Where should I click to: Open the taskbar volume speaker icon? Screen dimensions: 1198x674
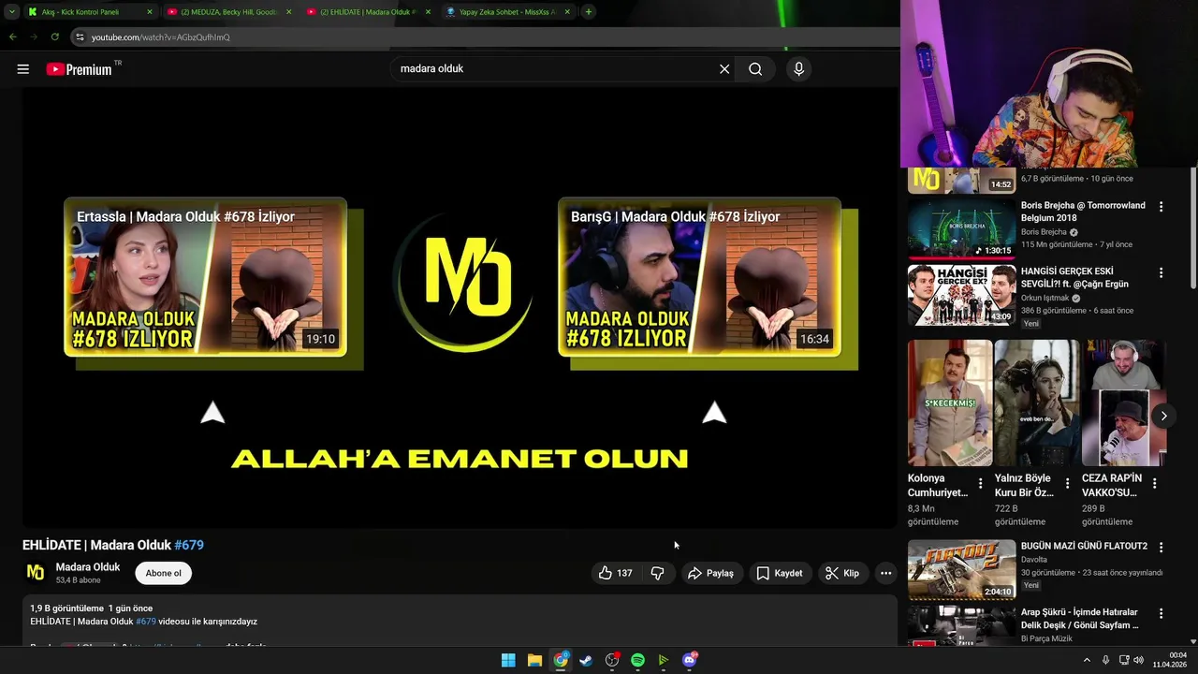[1138, 660]
